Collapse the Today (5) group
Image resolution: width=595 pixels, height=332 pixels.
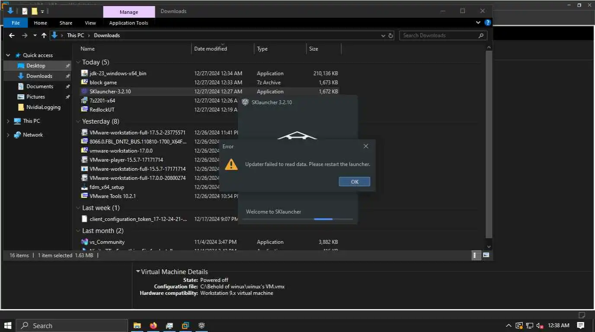78,62
